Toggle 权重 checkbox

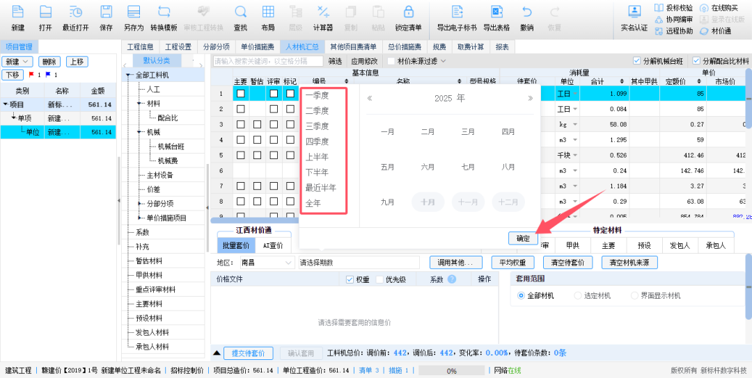coord(350,279)
